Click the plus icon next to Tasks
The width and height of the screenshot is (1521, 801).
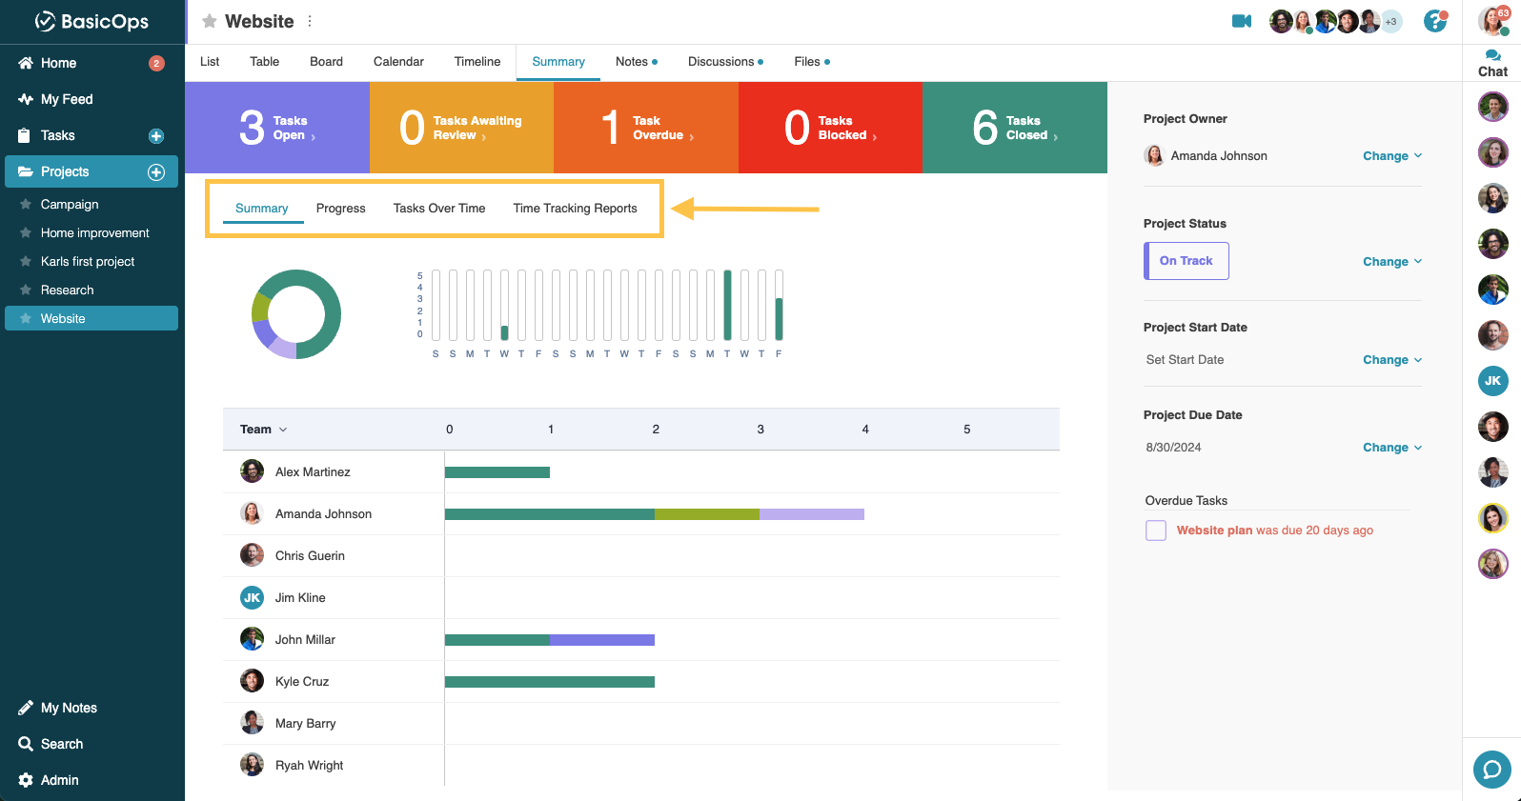156,136
